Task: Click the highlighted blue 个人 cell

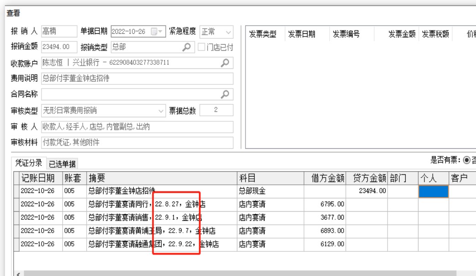Action: tap(433, 191)
